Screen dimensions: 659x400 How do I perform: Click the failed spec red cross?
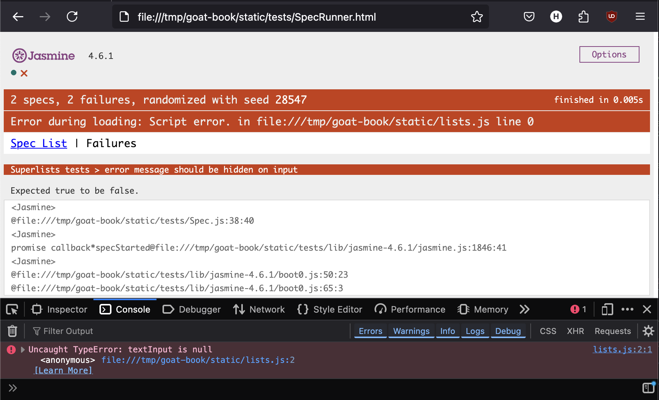point(24,73)
